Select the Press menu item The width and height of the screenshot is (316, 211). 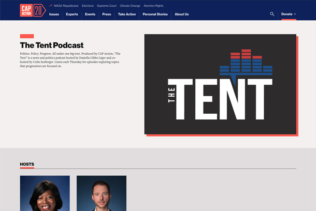107,14
